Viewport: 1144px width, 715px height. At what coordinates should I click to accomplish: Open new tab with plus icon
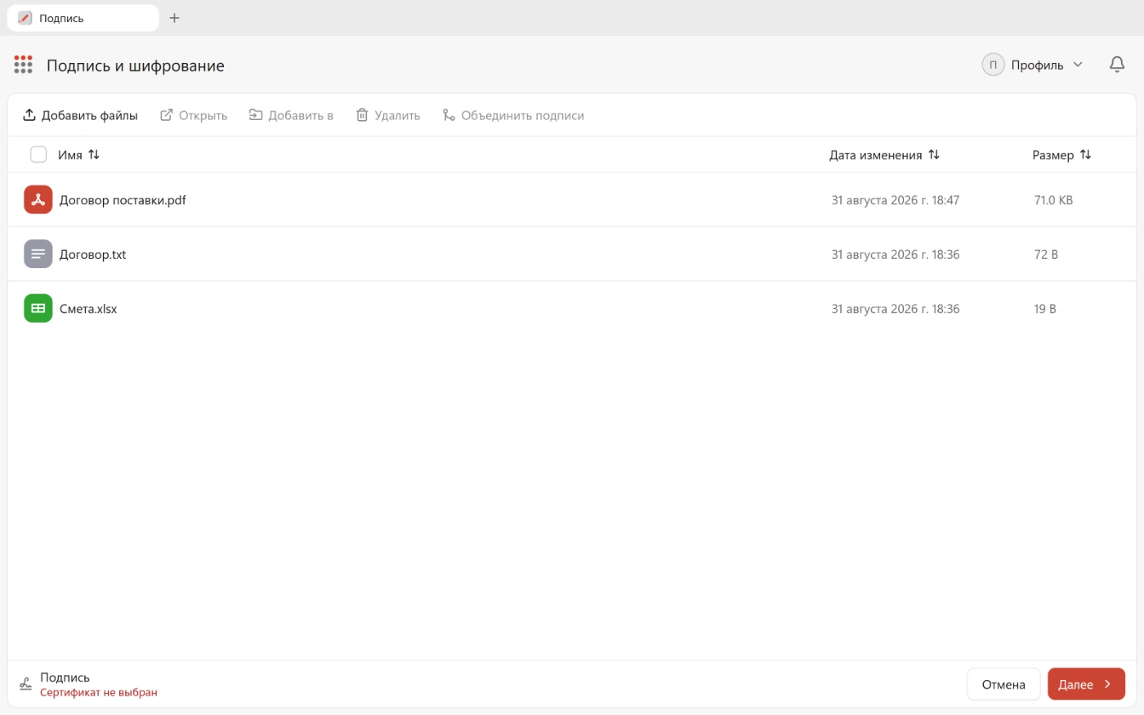coord(174,18)
